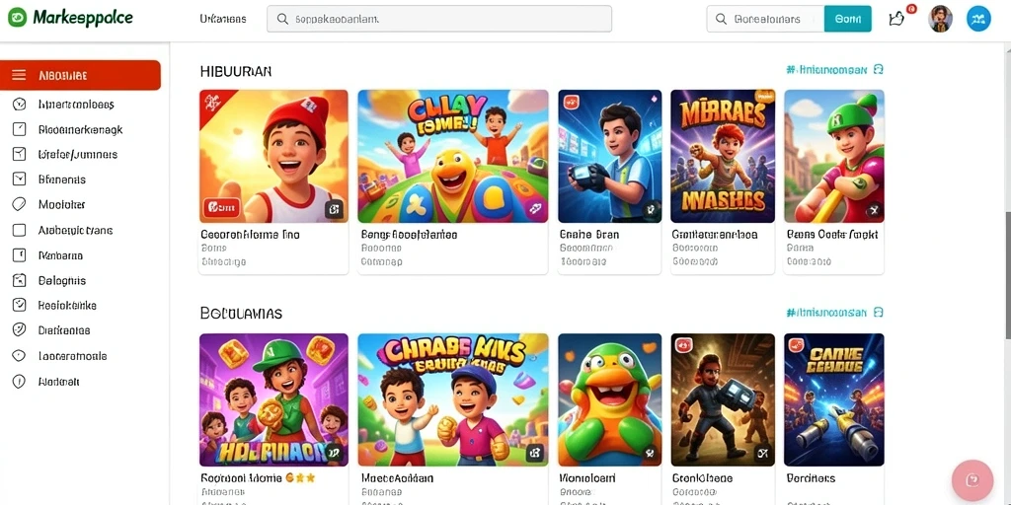1011x505 pixels.
Task: Click the Roohuoal Iidomie title with stars
Action: (258, 478)
